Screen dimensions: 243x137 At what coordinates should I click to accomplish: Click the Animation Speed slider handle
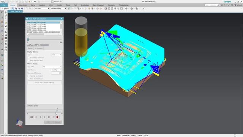point(57,111)
